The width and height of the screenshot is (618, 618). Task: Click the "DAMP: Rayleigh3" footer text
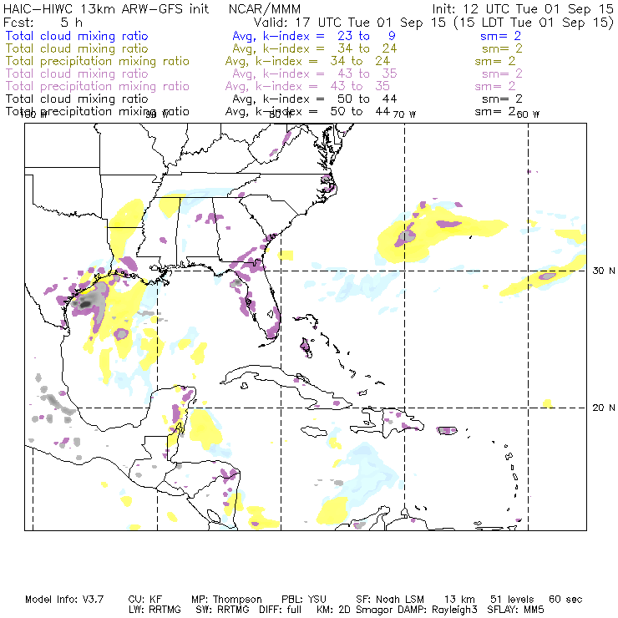coord(438,610)
